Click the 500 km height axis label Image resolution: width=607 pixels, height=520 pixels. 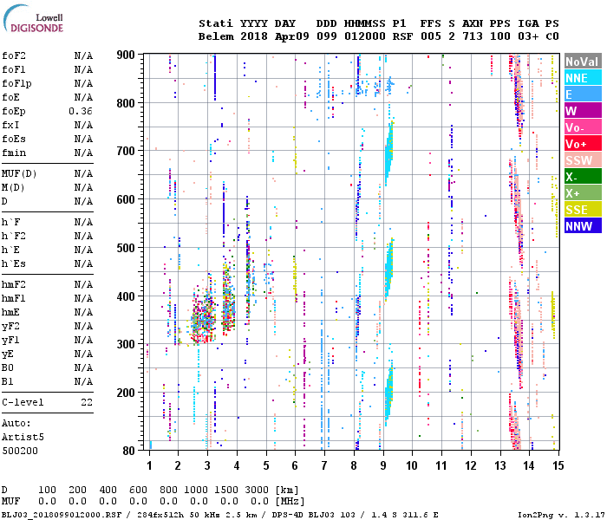126,248
